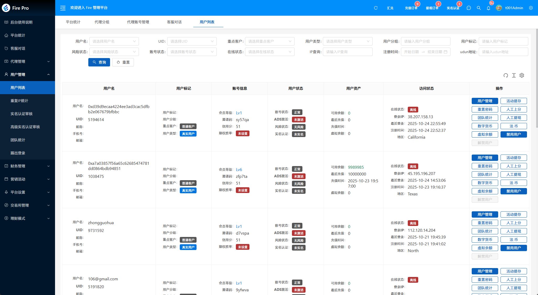The image size is (538, 295).
Task: Expand the 财务管理 sidebar menu
Action: click(28, 166)
